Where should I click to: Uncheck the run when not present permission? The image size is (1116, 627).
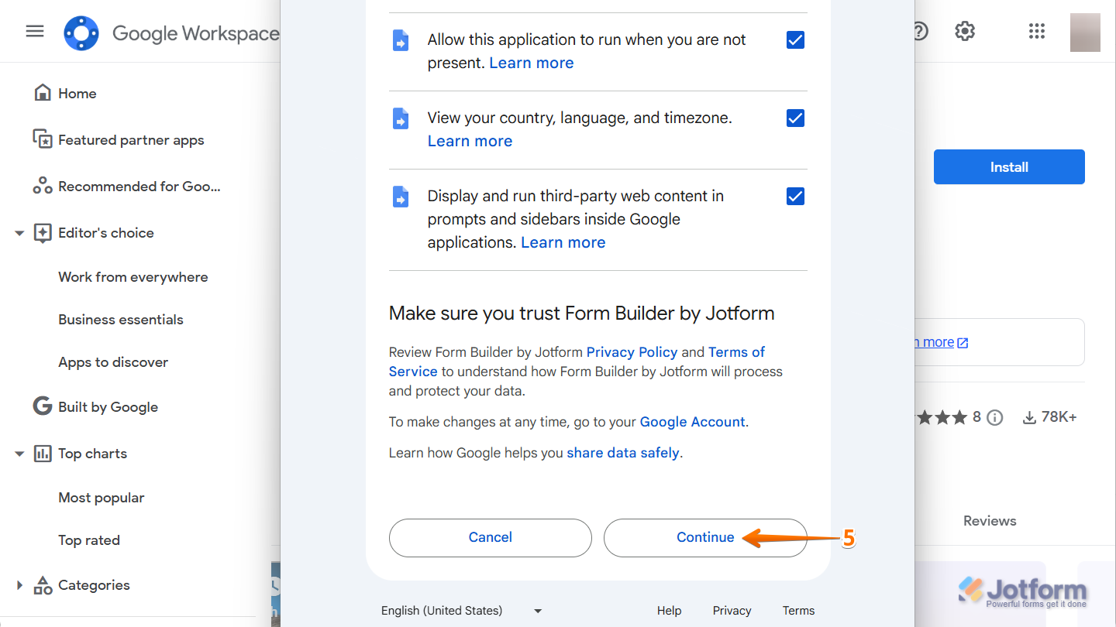(795, 39)
